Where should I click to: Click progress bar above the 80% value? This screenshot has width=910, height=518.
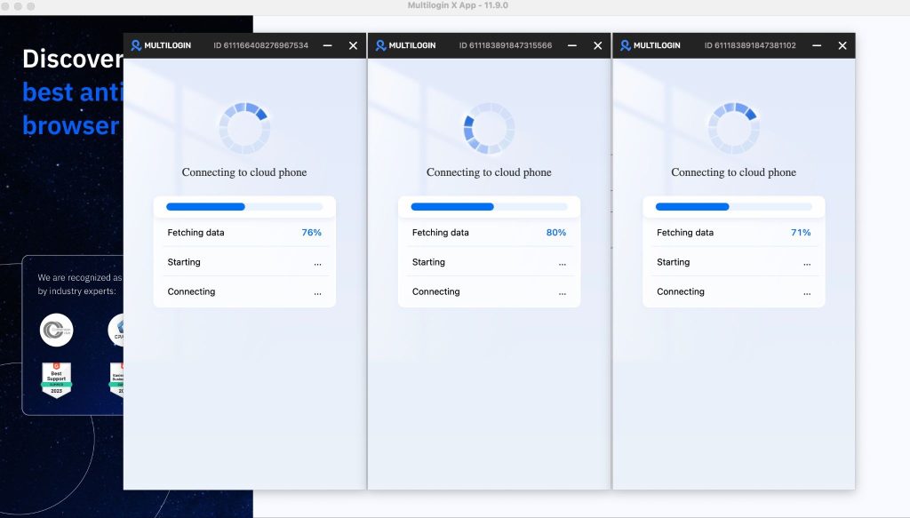[x=490, y=206]
